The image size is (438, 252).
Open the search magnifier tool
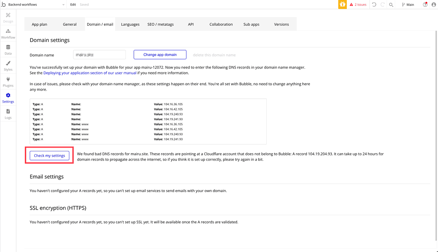[x=391, y=5]
